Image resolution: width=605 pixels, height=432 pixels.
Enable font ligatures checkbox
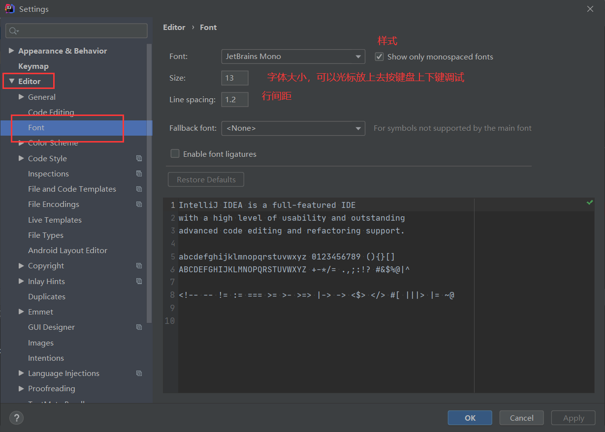[175, 154]
